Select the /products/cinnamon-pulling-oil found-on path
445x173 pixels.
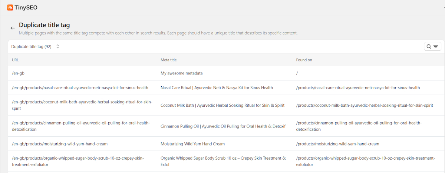pos(359,126)
